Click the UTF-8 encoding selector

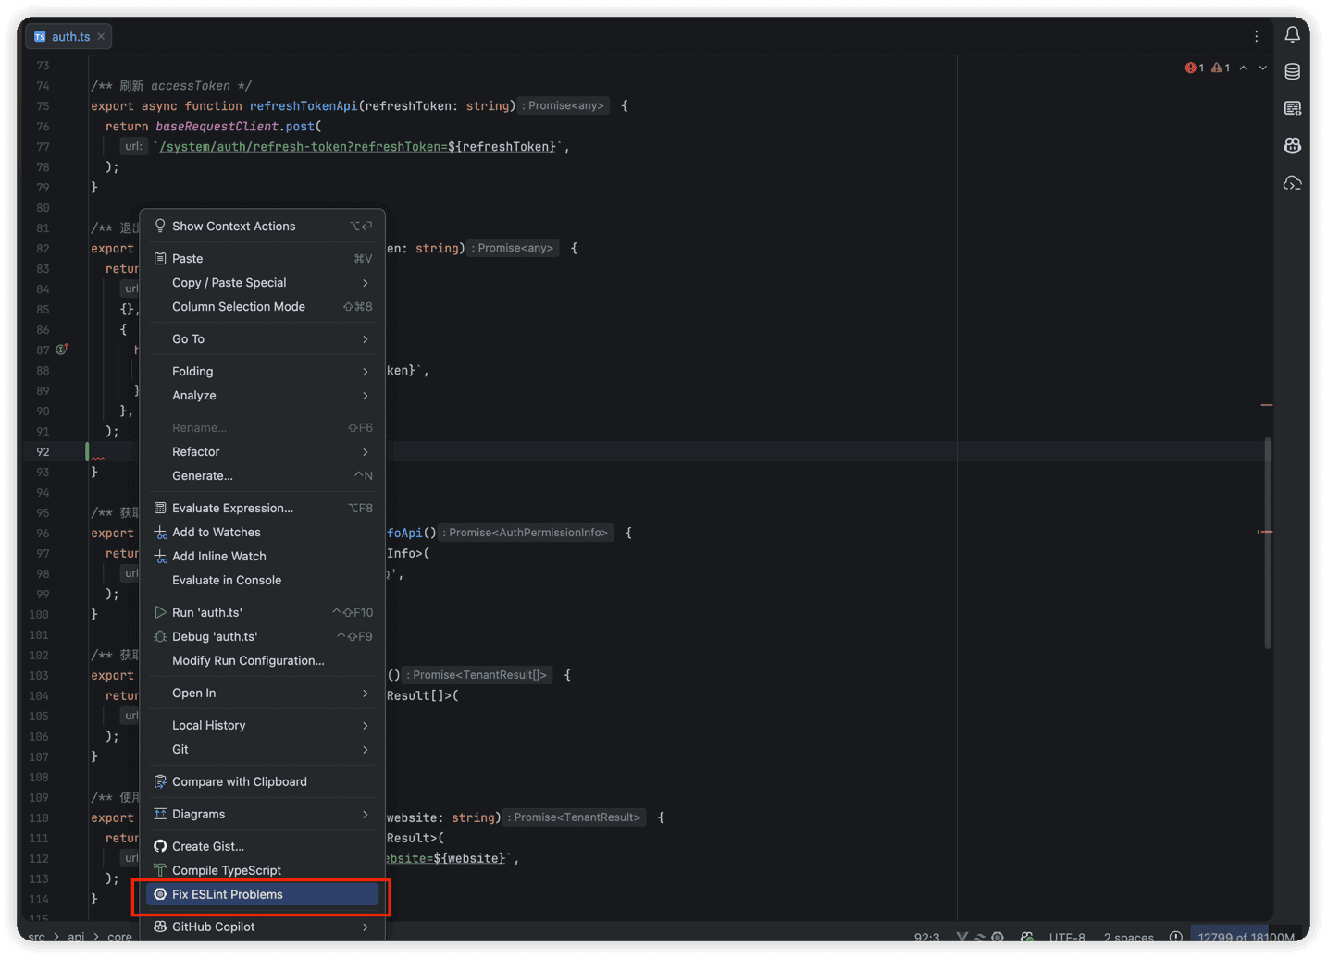1067,937
